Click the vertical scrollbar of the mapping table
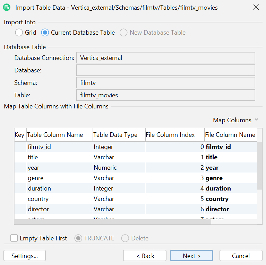266x265 pixels. click(259, 166)
